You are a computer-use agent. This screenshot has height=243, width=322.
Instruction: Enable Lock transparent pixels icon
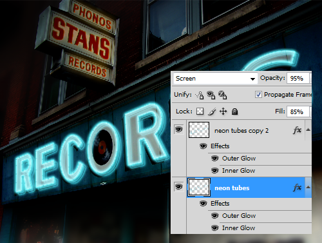(200, 112)
